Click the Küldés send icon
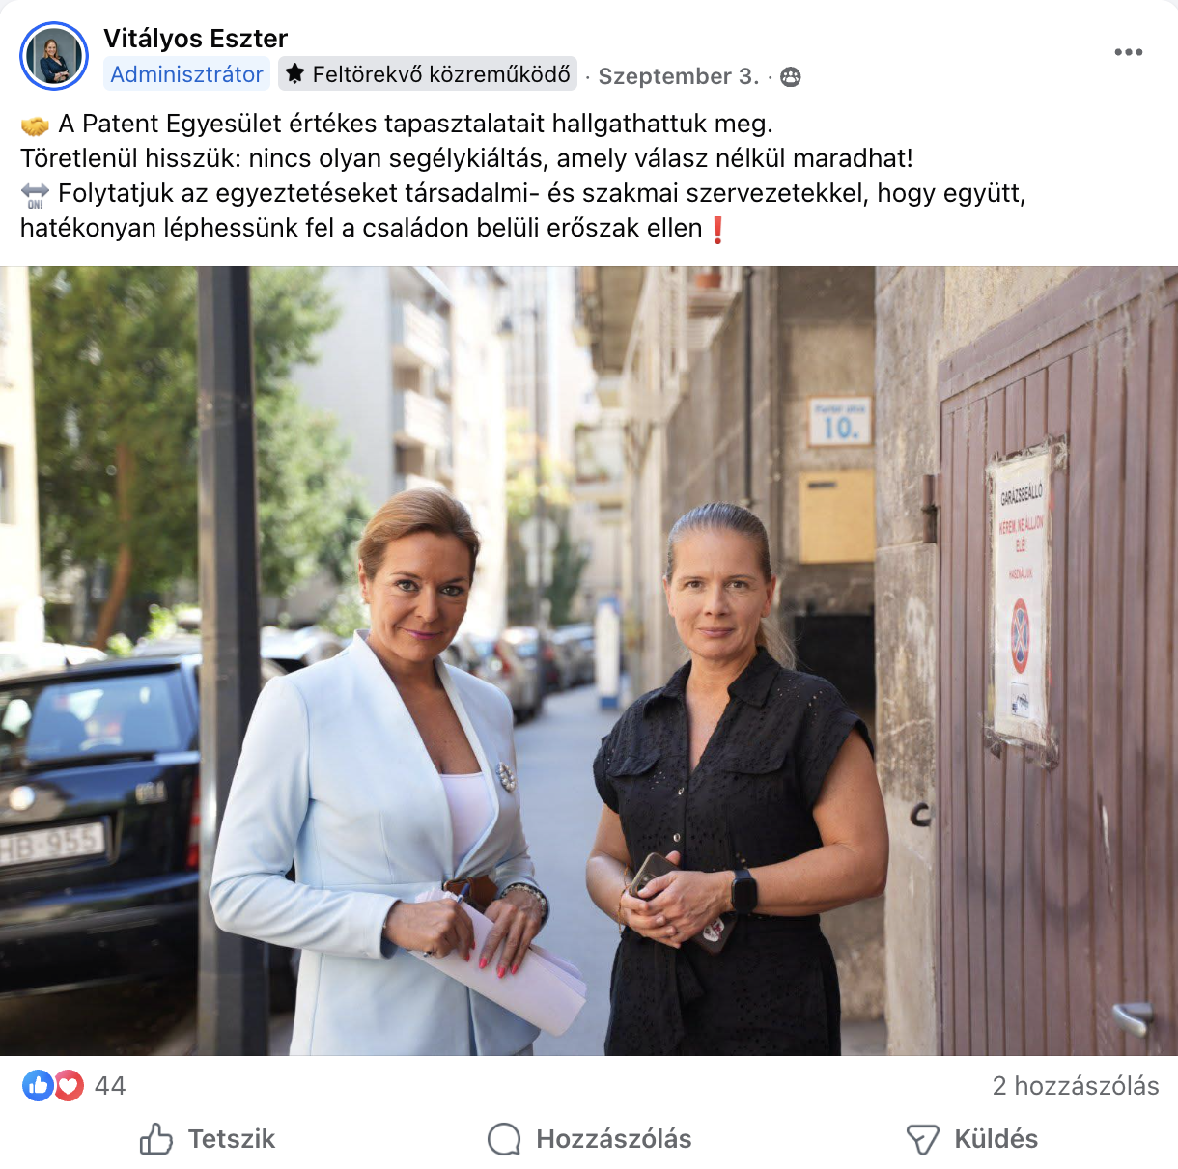 (922, 1139)
